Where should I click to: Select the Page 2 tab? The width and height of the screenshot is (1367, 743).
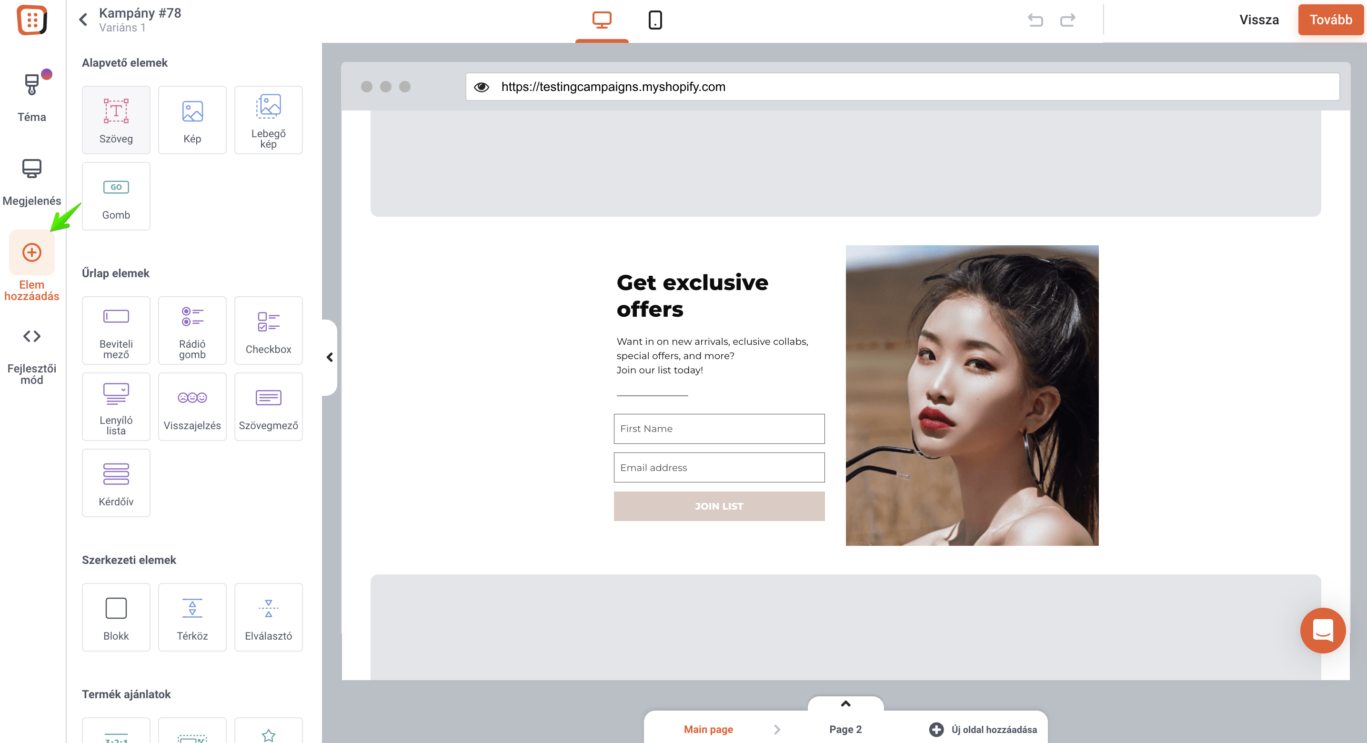pos(845,729)
